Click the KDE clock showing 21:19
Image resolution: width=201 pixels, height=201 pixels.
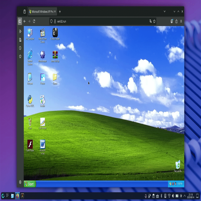click(x=191, y=196)
